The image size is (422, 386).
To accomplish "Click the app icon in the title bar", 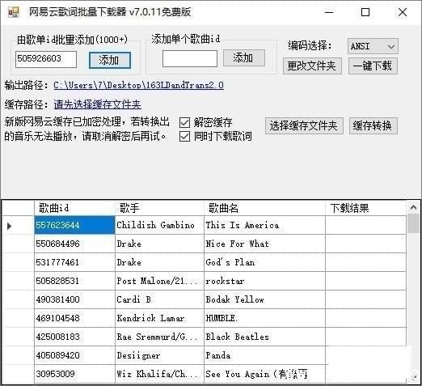I will click(14, 12).
